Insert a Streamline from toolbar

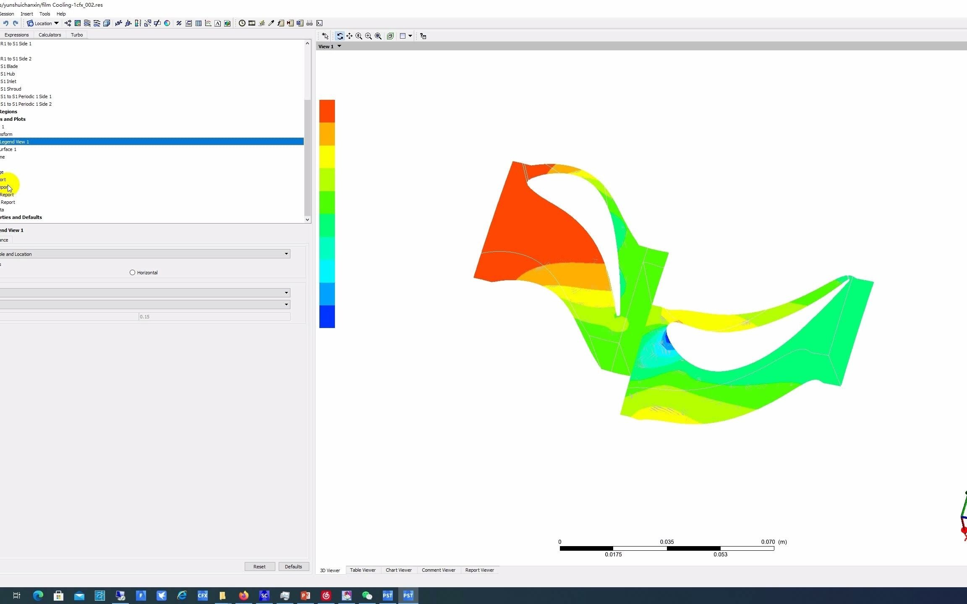tap(87, 23)
